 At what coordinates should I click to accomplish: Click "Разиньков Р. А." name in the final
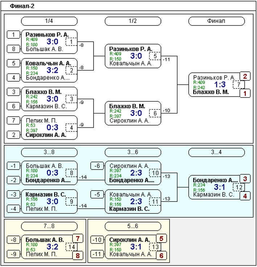click(214, 78)
